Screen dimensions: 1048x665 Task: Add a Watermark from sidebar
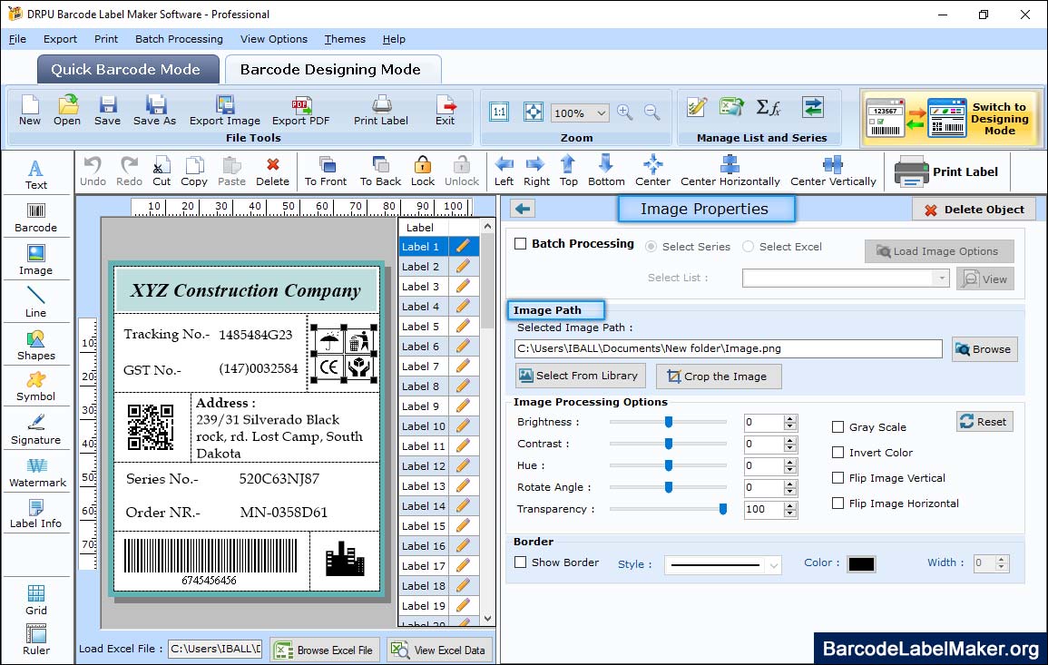pyautogui.click(x=37, y=473)
